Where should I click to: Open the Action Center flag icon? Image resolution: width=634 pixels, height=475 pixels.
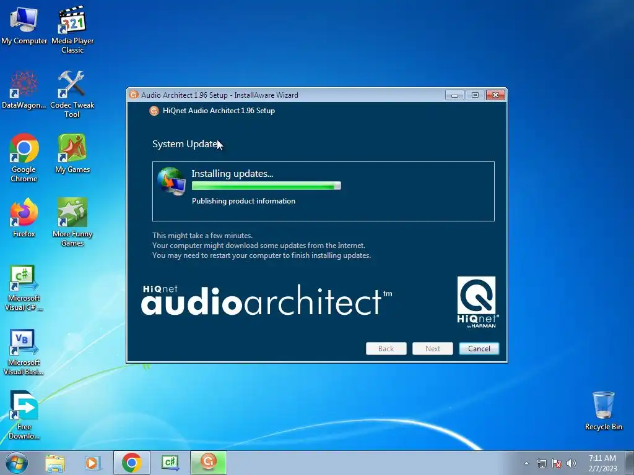[x=557, y=463]
